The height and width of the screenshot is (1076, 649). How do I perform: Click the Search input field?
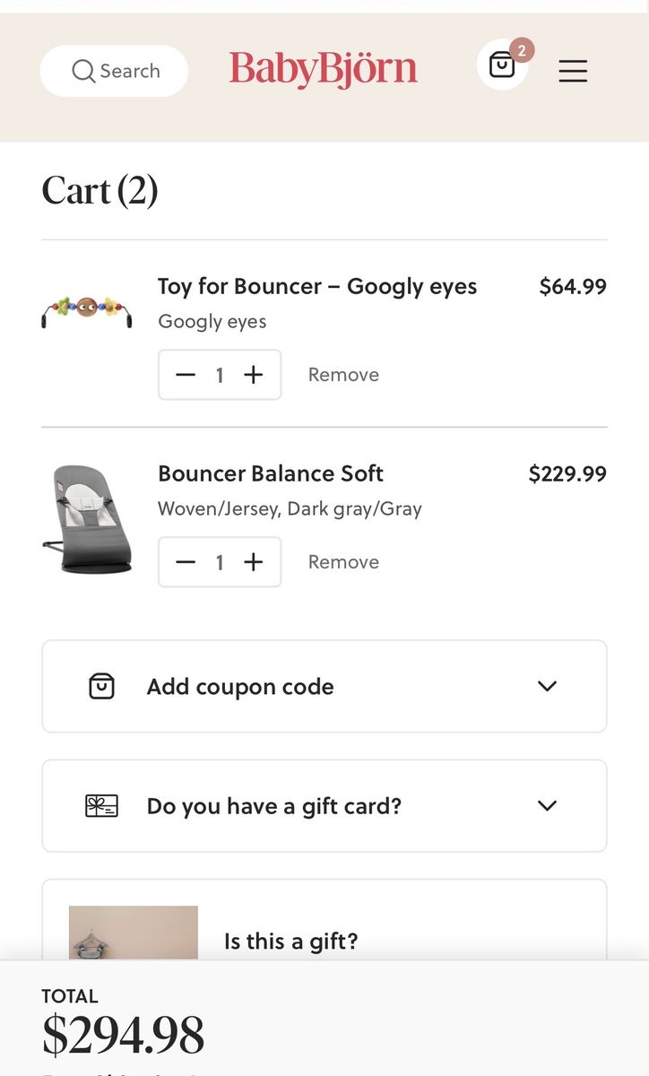(x=130, y=71)
